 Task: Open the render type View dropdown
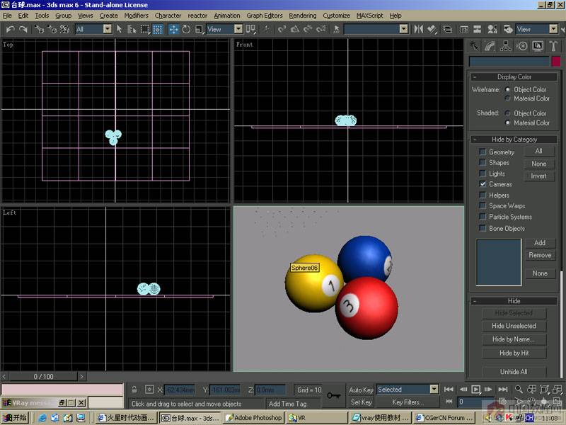click(x=553, y=29)
